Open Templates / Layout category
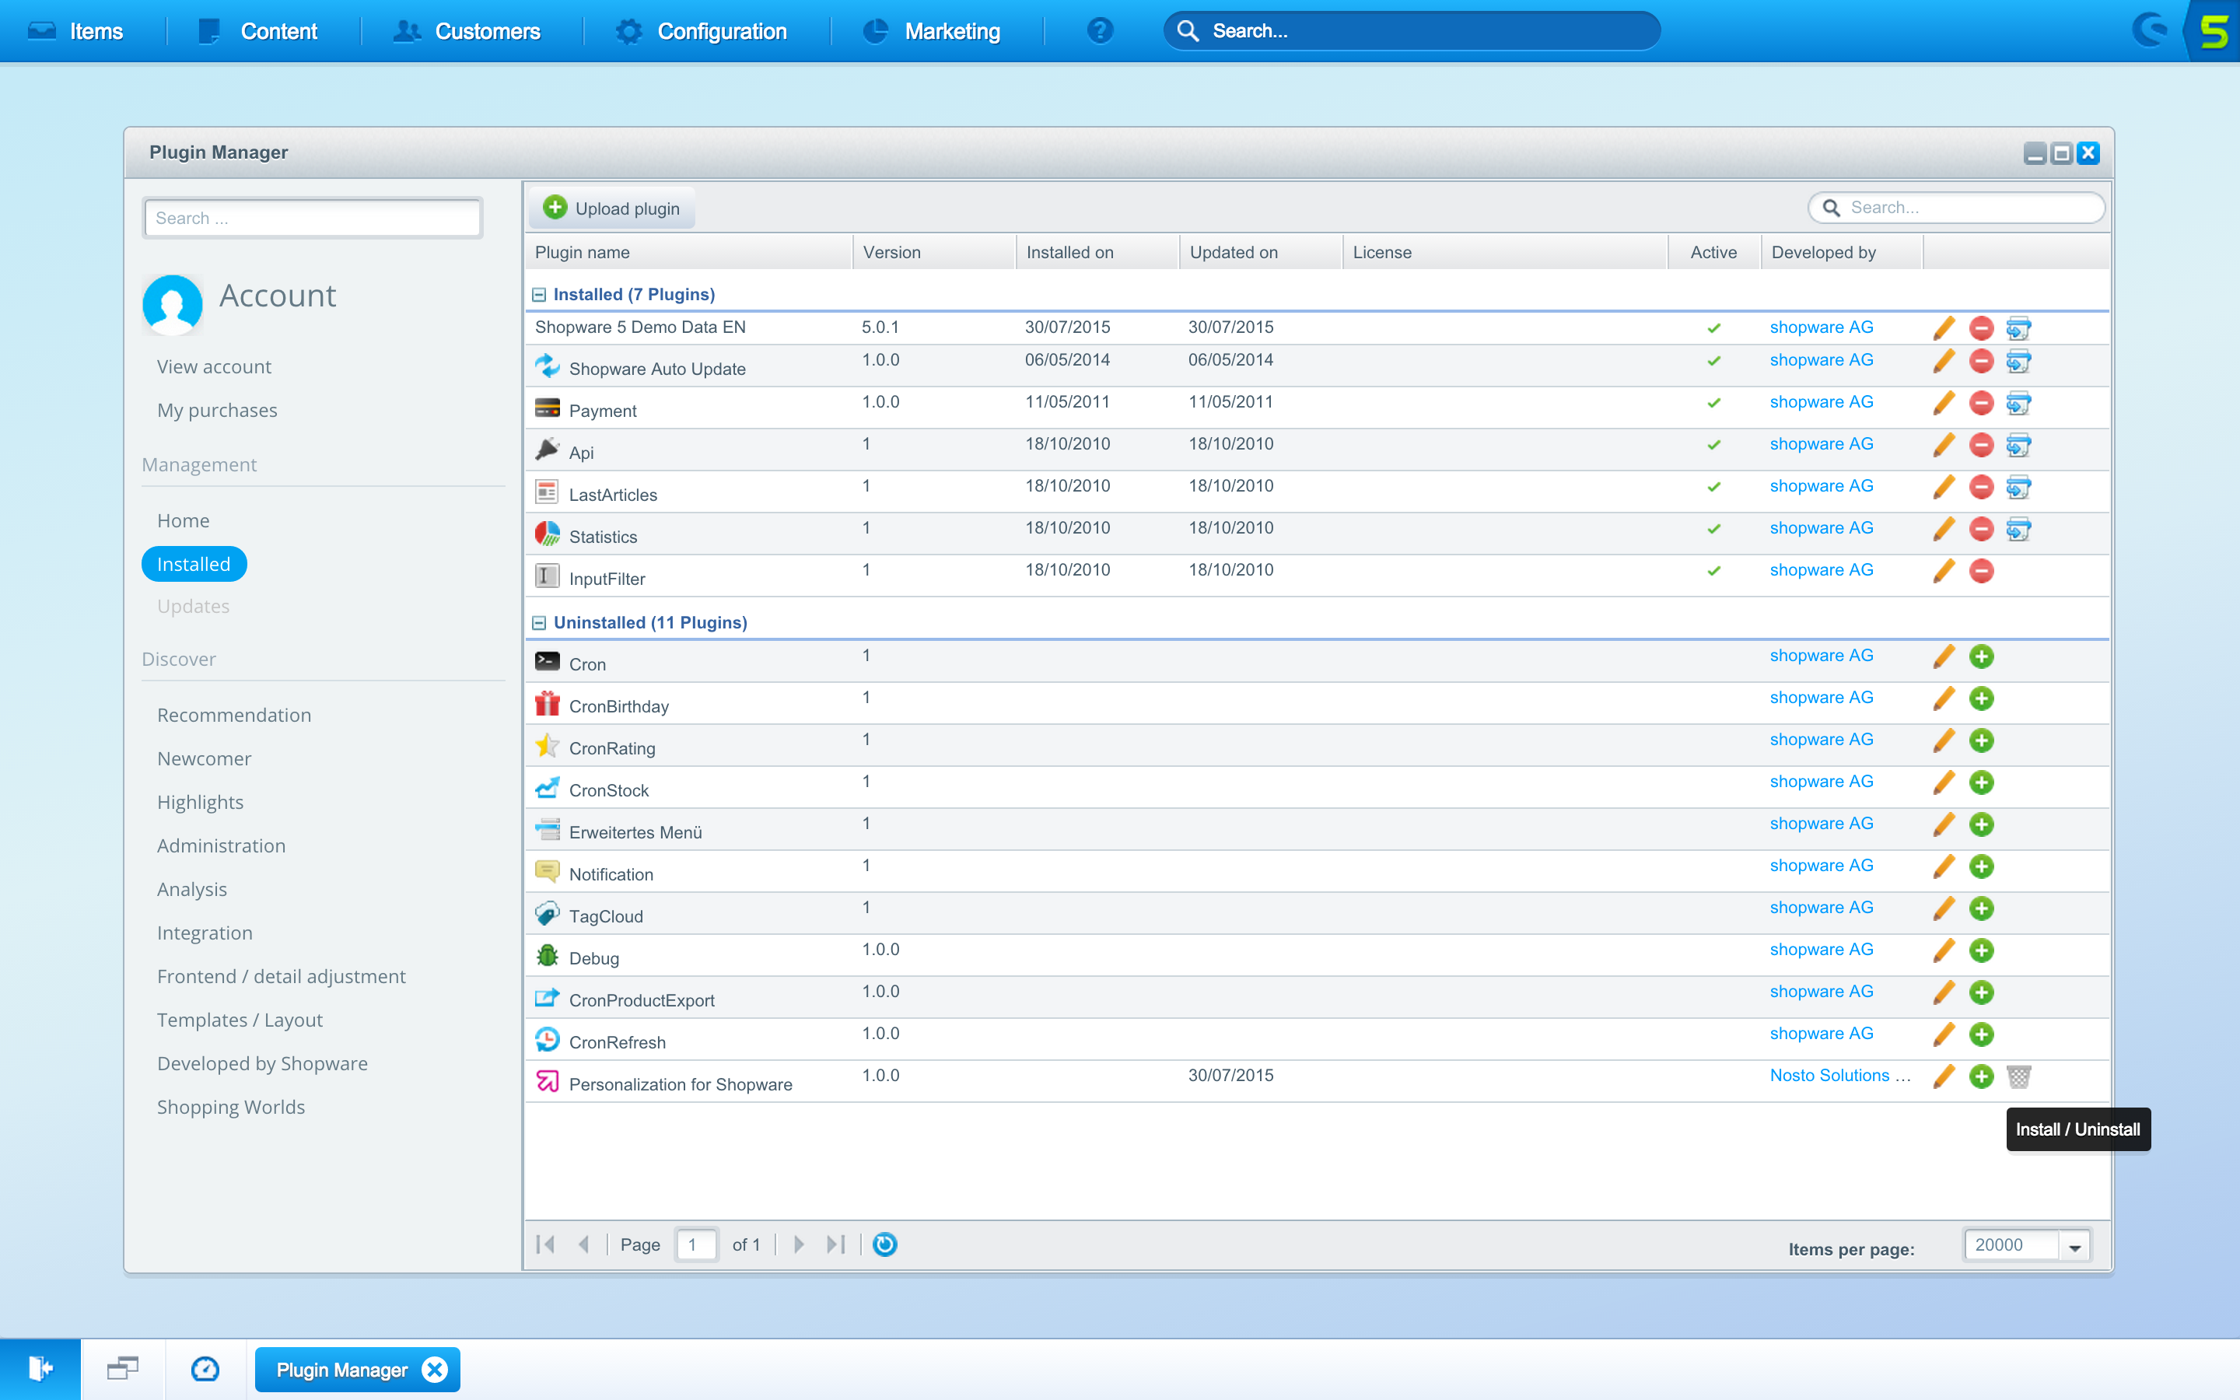 240,1020
